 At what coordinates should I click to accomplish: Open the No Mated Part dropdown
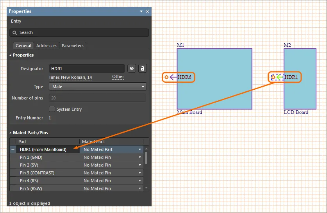click(111, 149)
